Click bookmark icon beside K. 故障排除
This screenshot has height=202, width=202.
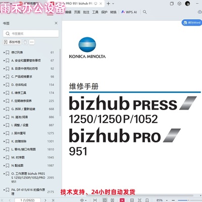8,141
